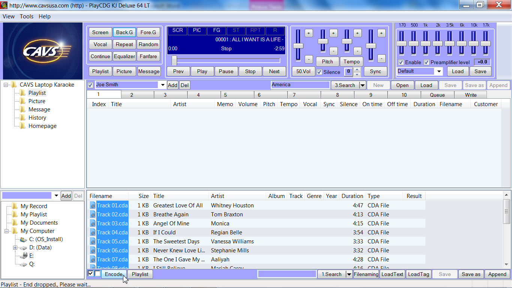
Task: Click the Equalizer button
Action: (124, 56)
